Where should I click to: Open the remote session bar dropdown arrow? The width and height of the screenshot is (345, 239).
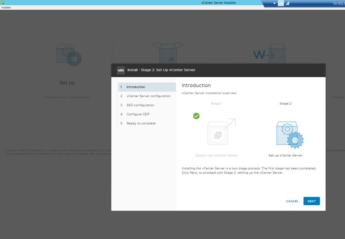coord(274,4)
